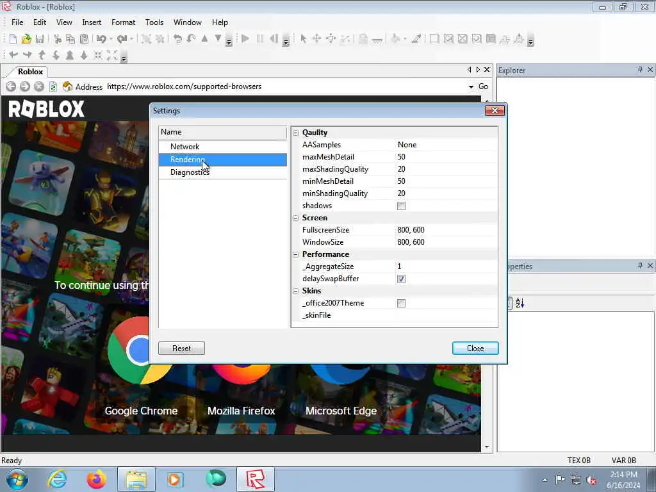This screenshot has width=656, height=492.
Task: Select the arrow pointer tool
Action: [x=303, y=39]
